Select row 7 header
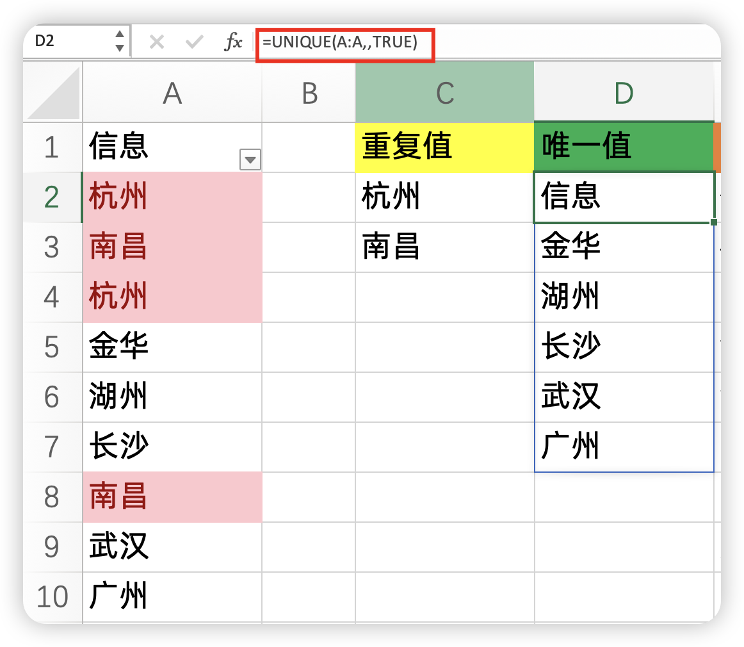The height and width of the screenshot is (647, 744). tap(53, 447)
